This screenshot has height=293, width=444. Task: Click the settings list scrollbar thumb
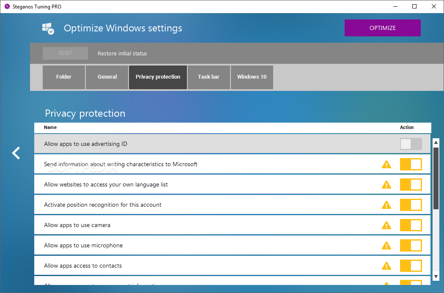coord(436,178)
